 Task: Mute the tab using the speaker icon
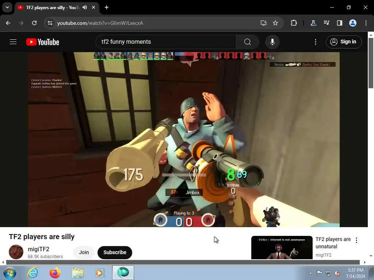point(85,7)
